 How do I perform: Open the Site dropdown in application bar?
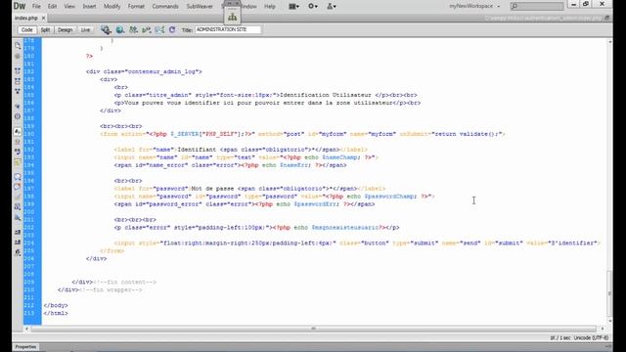coord(332,7)
